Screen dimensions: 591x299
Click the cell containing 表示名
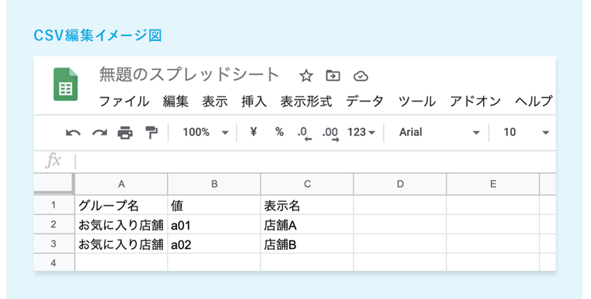[x=307, y=205]
